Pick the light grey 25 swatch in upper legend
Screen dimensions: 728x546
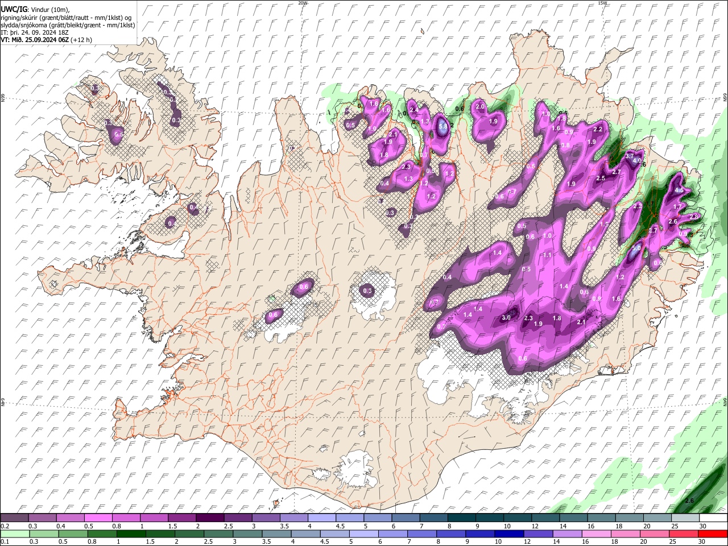tap(685, 518)
